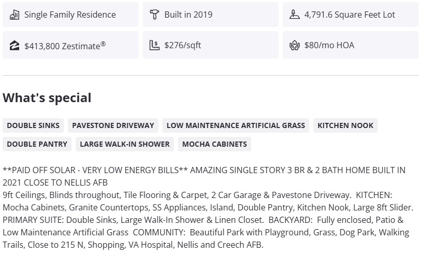
Task: Select the DOUBLE SINKS feature tag
Action: click(33, 125)
